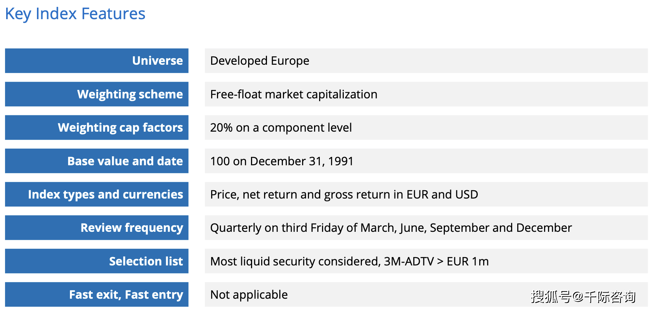
Task: Click the Developed Europe value
Action: pyautogui.click(x=260, y=61)
